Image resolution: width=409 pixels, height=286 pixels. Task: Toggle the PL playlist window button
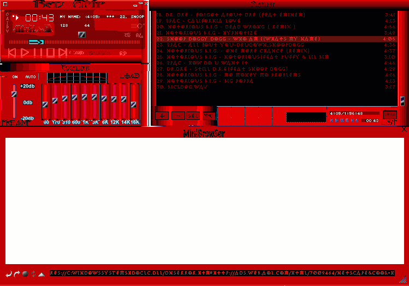click(139, 35)
